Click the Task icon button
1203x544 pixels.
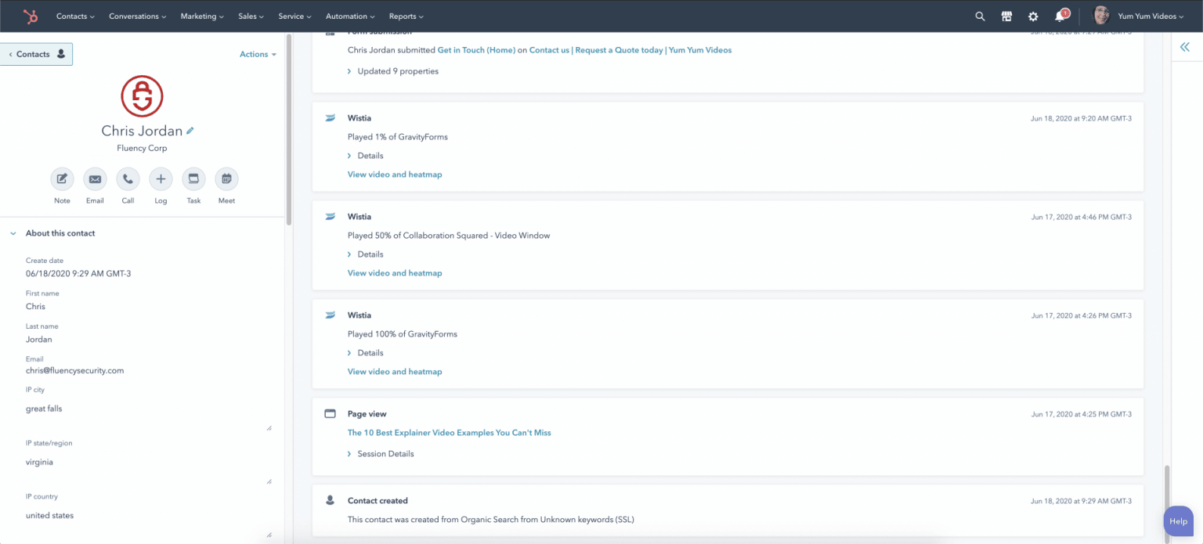coord(193,179)
